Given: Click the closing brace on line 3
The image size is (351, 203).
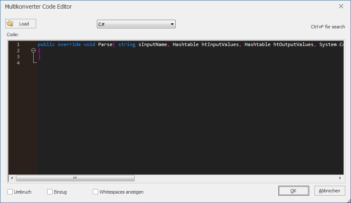Looking at the screenshot, I should click(x=39, y=57).
